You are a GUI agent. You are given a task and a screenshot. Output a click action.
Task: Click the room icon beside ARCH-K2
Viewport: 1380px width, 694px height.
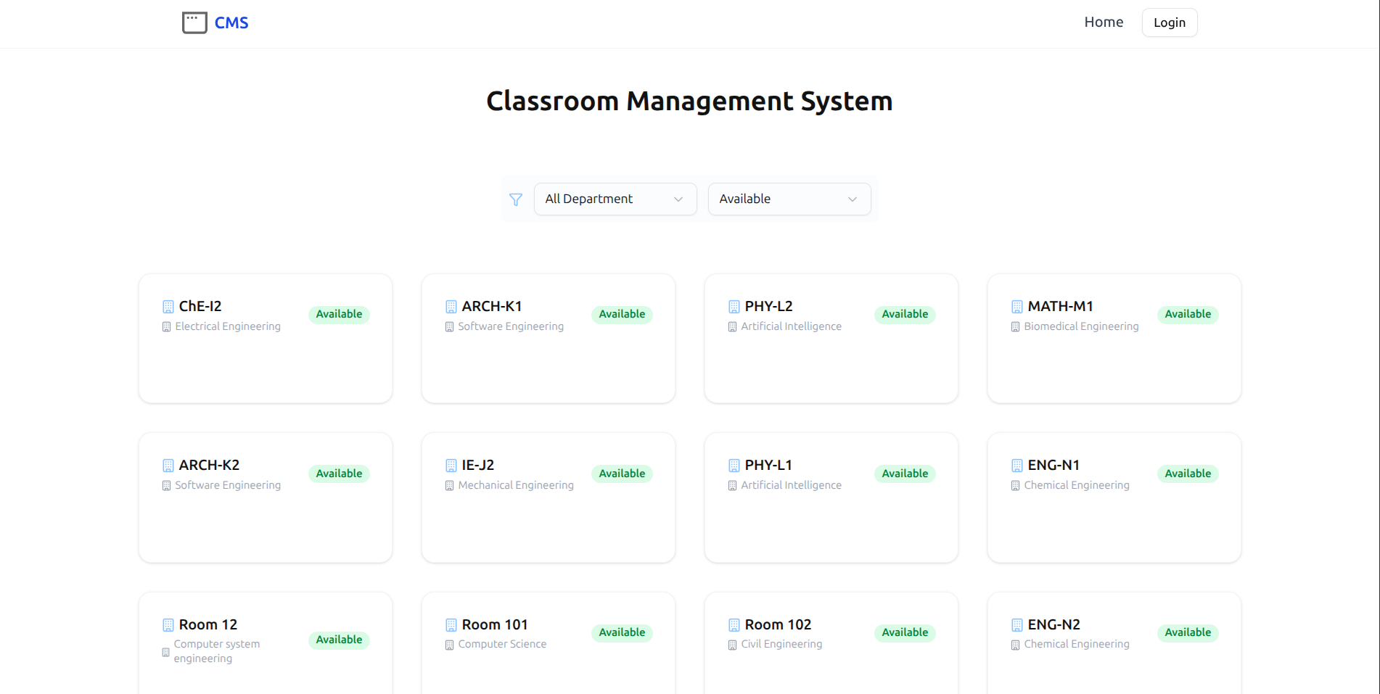point(168,466)
